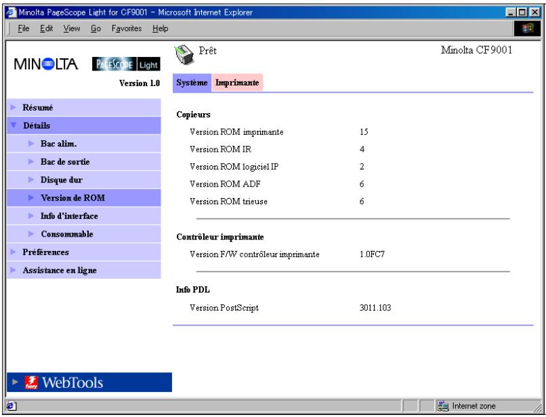Image resolution: width=546 pixels, height=417 pixels.
Task: Click the Info PDL heading
Action: point(193,290)
